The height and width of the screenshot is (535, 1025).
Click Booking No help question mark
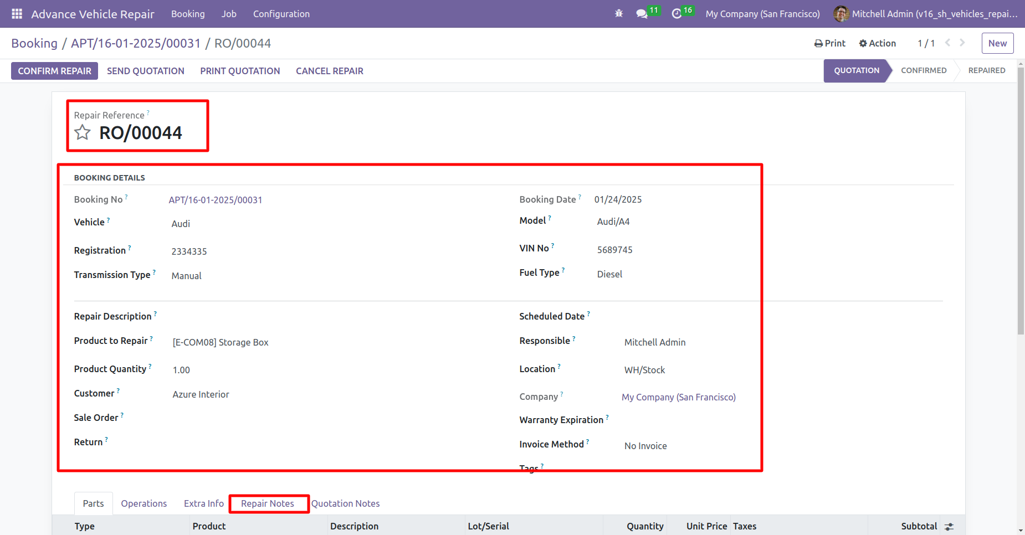(126, 197)
